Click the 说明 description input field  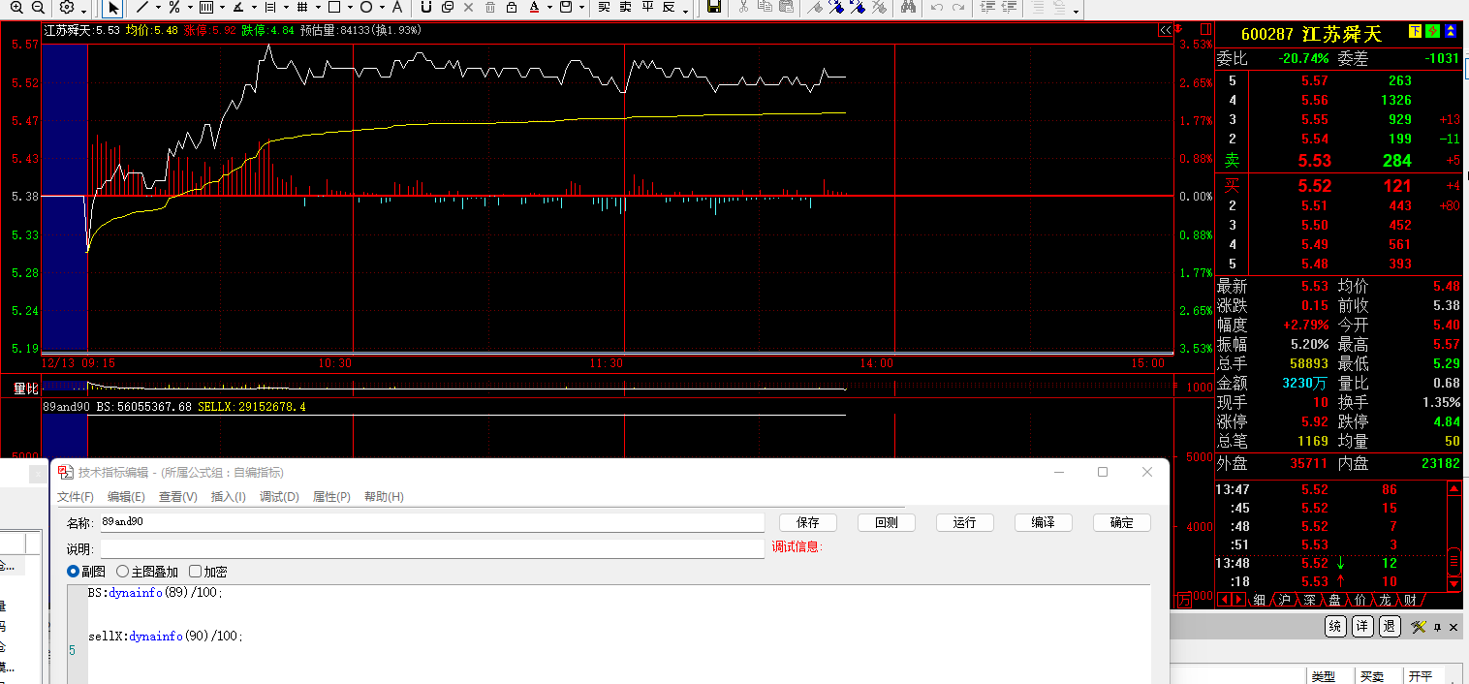coord(432,548)
